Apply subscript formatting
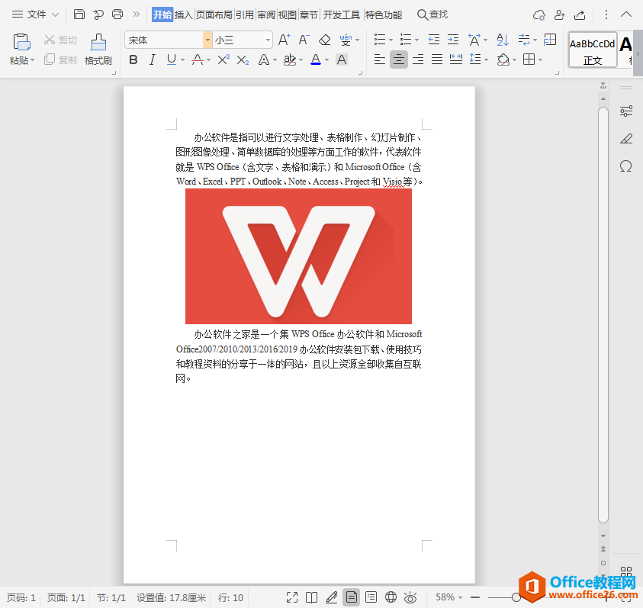 pos(243,60)
